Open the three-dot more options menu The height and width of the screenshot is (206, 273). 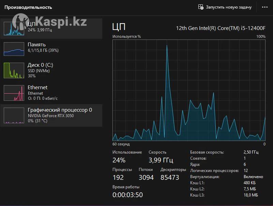coord(264,7)
